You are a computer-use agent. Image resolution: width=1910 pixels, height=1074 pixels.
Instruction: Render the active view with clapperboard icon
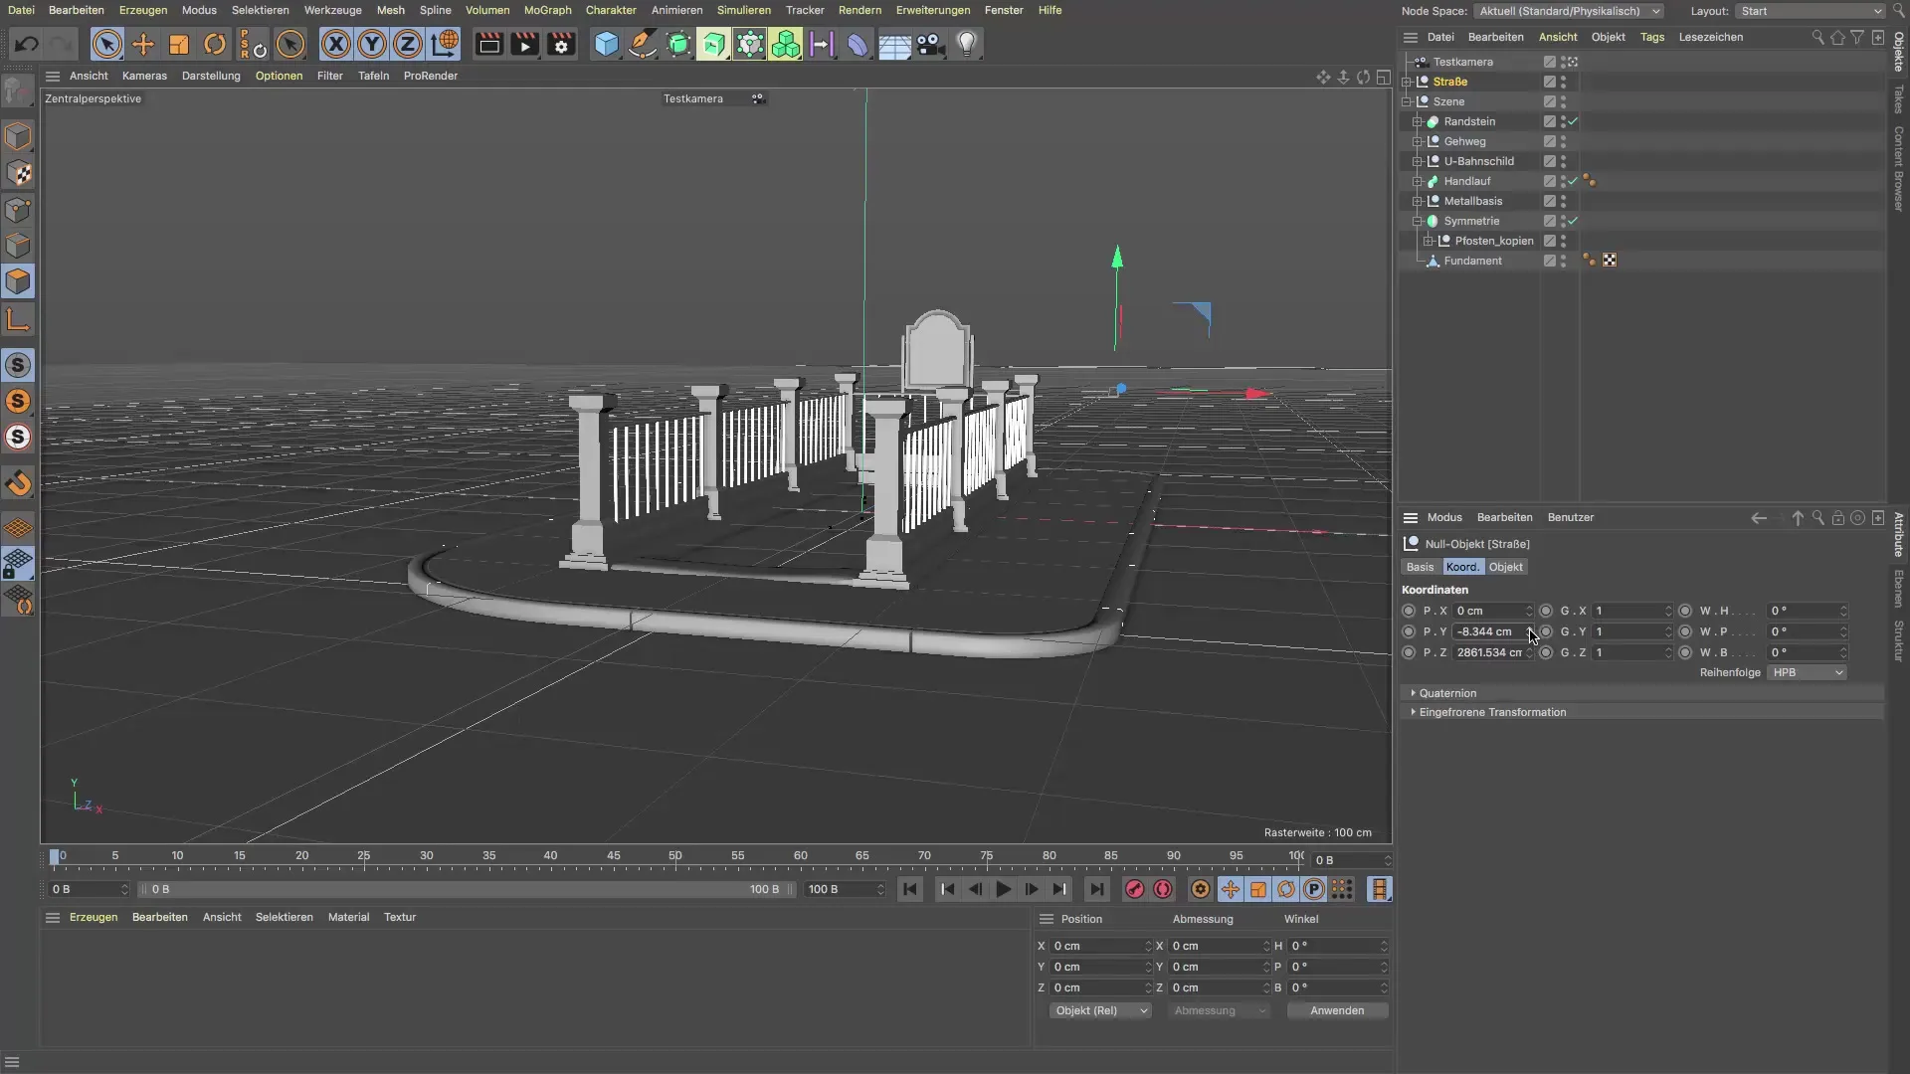pyautogui.click(x=488, y=45)
